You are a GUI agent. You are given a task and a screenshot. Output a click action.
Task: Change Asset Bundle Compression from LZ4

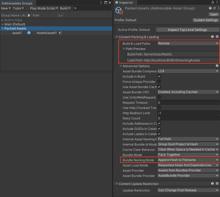[x=188, y=71]
